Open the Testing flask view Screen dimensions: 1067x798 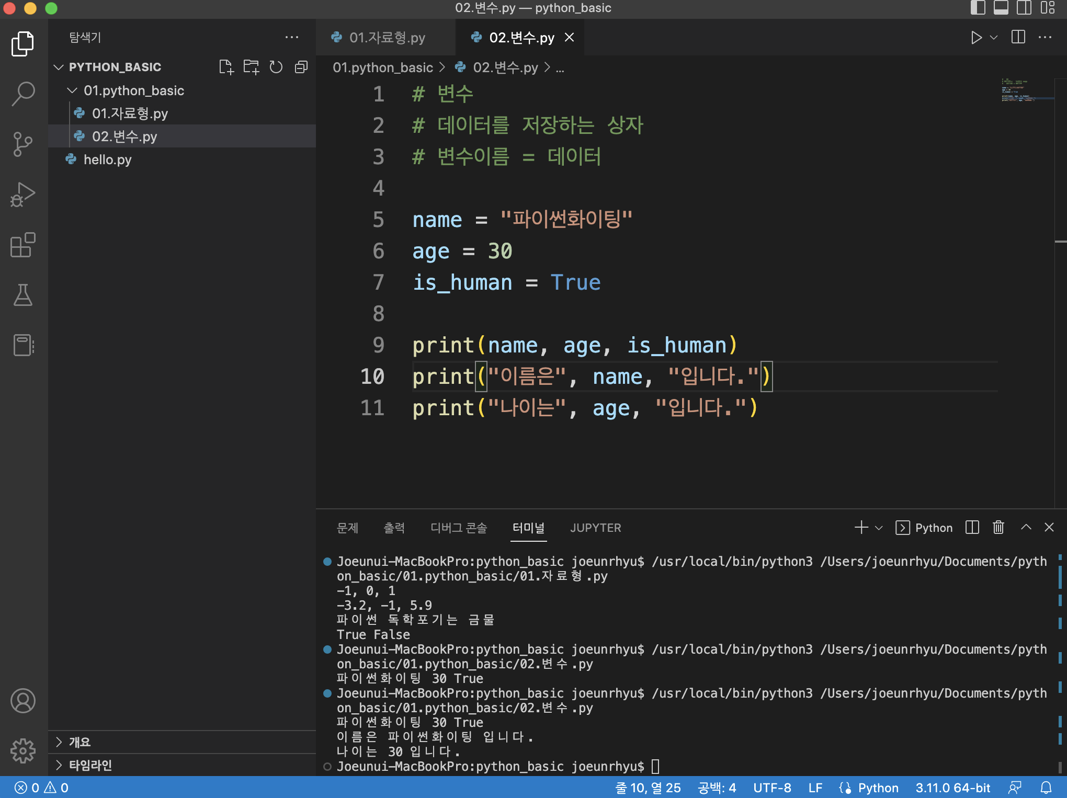click(23, 295)
